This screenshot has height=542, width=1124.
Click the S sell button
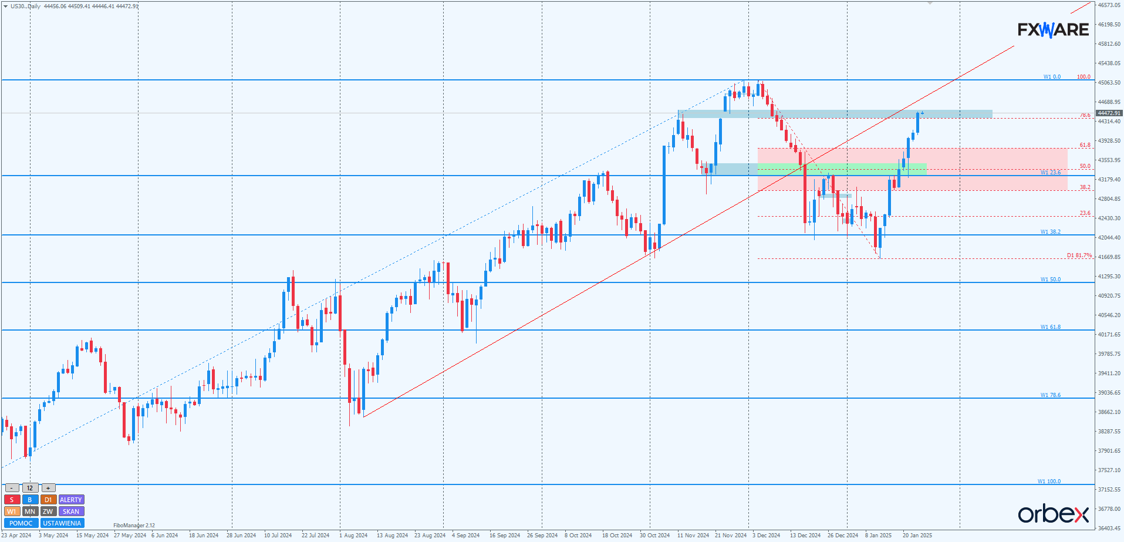point(12,500)
